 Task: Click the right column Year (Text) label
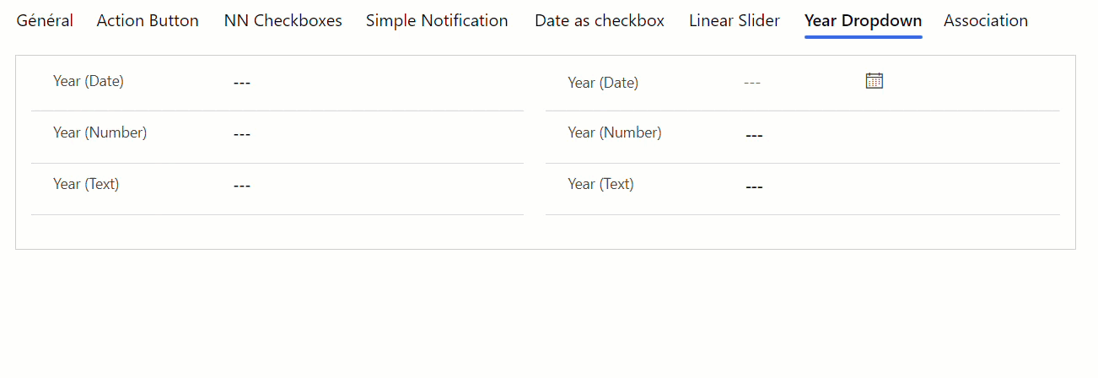[600, 184]
